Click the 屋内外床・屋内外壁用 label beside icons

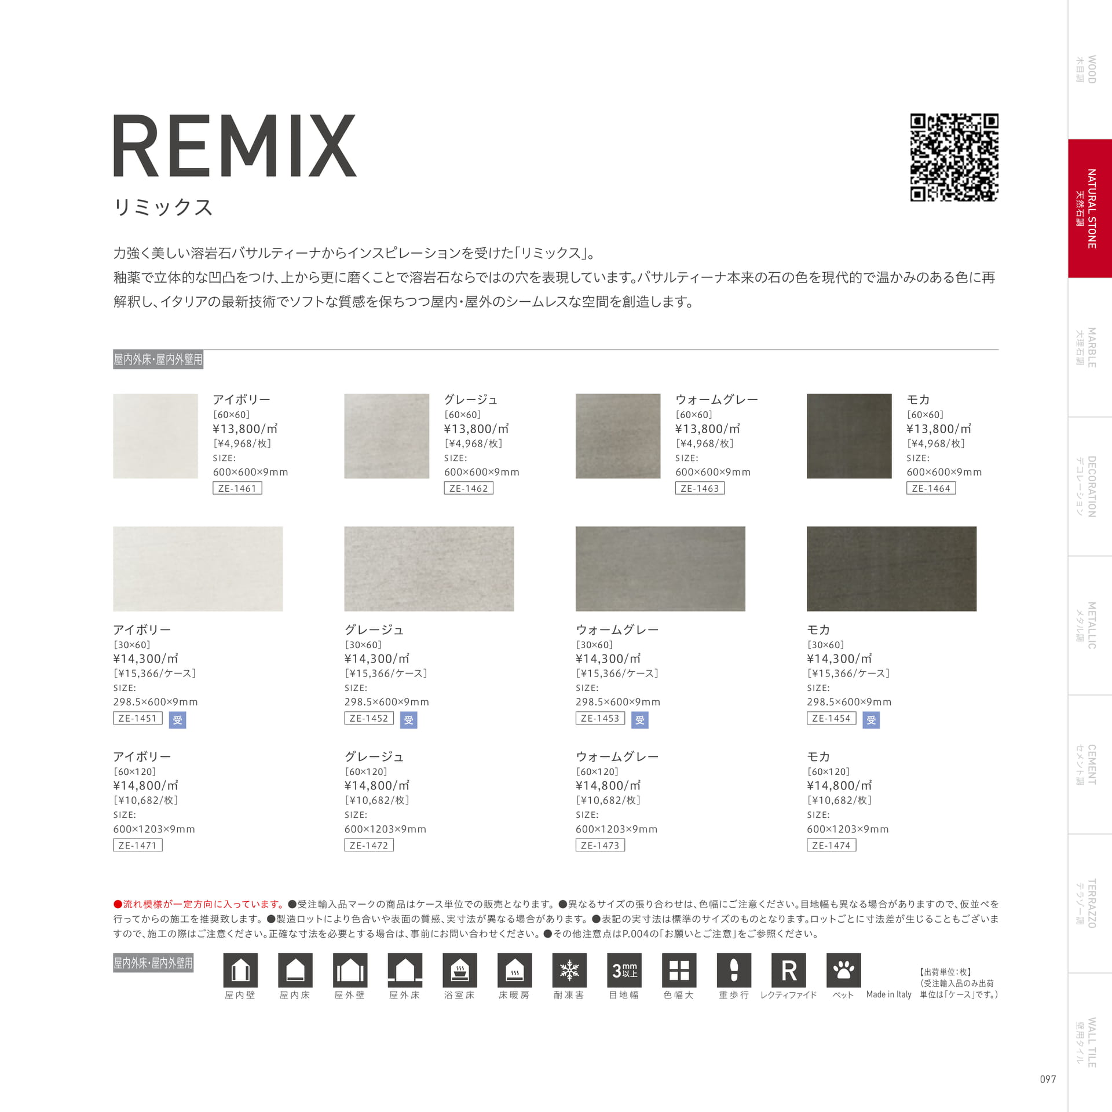153,963
